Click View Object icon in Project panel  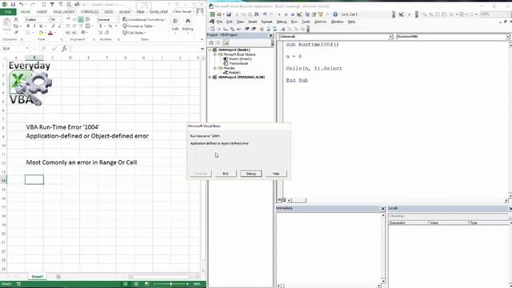click(218, 42)
